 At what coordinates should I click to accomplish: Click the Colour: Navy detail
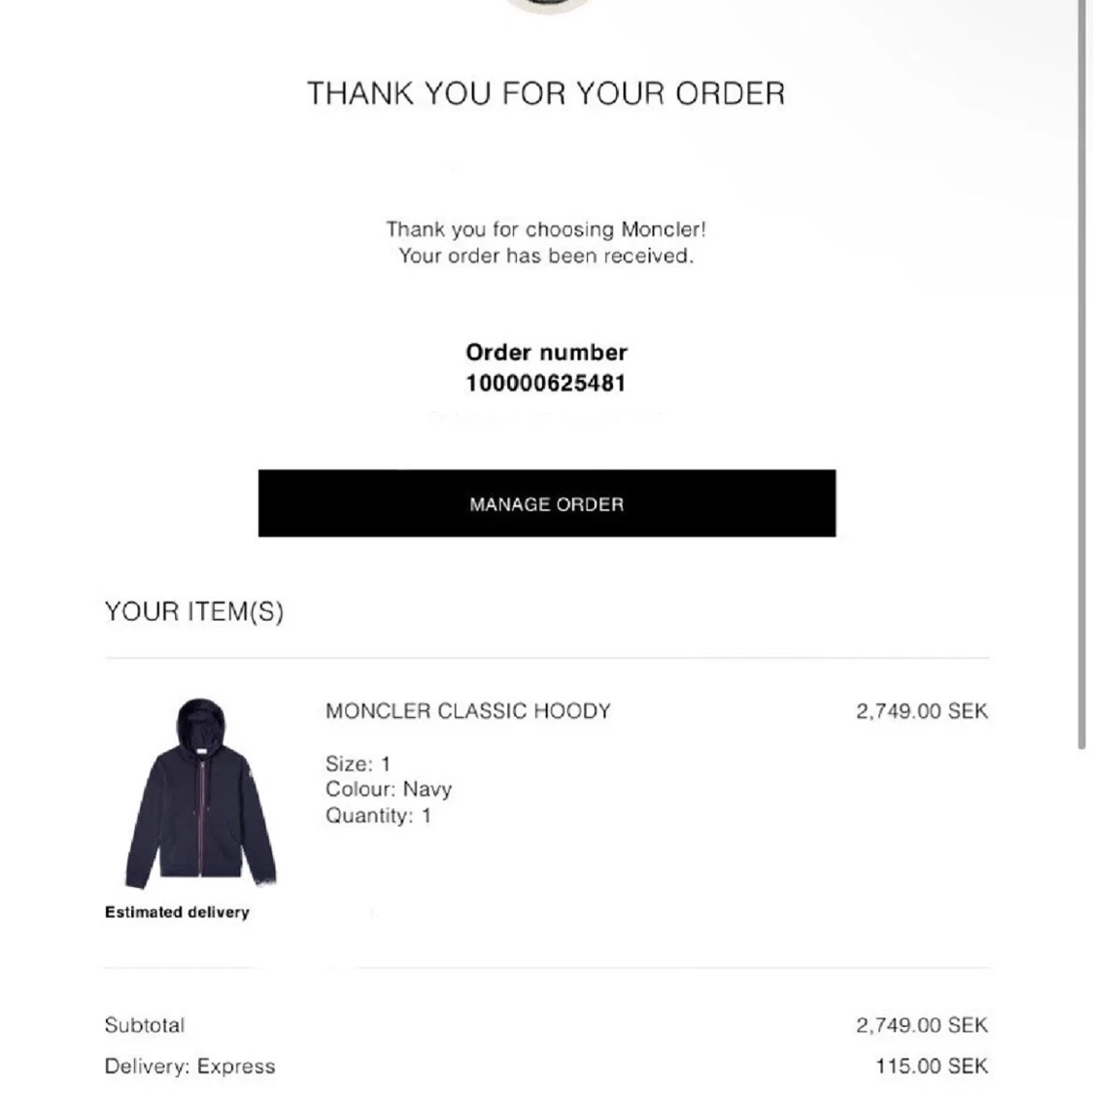click(389, 789)
